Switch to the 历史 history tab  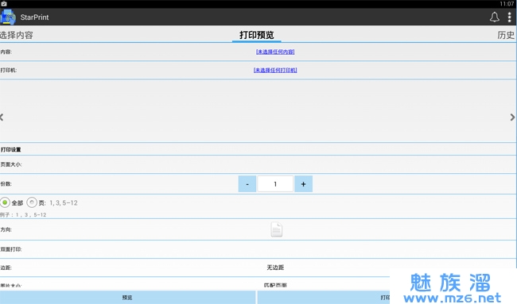(506, 35)
